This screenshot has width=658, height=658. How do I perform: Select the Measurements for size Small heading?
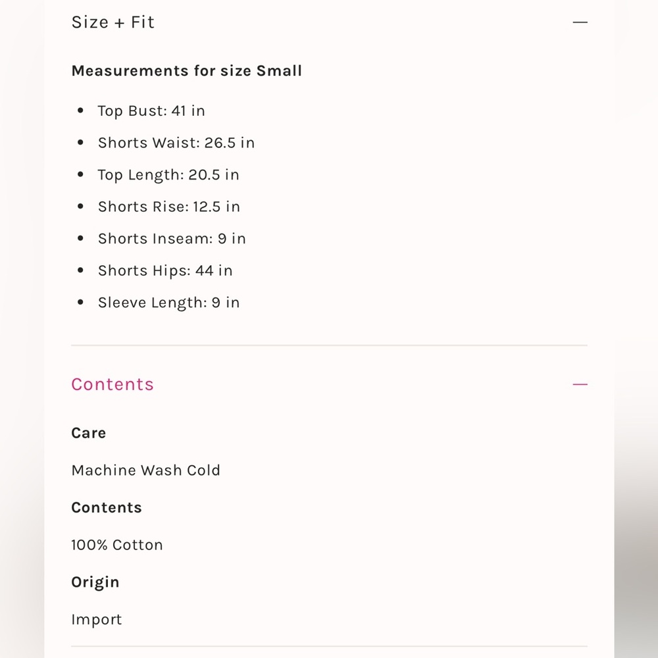point(187,70)
